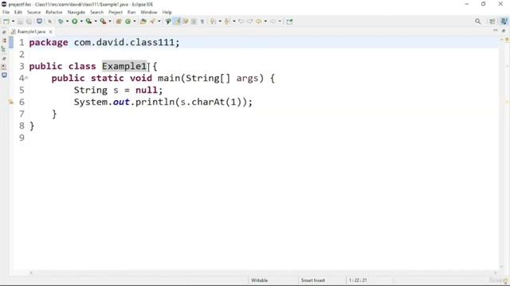Click the New Java Package icon

(x=119, y=21)
